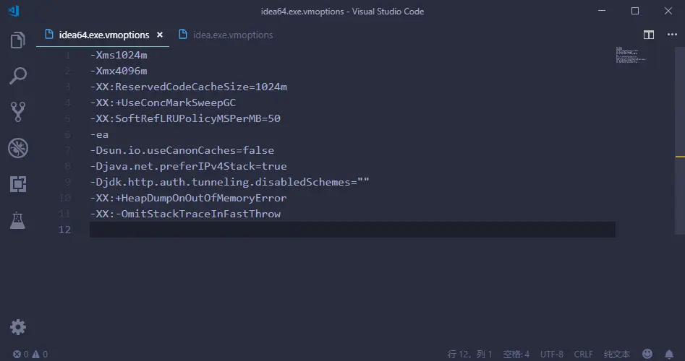Change file encoding UTF-8
The image size is (685, 361).
pos(552,355)
